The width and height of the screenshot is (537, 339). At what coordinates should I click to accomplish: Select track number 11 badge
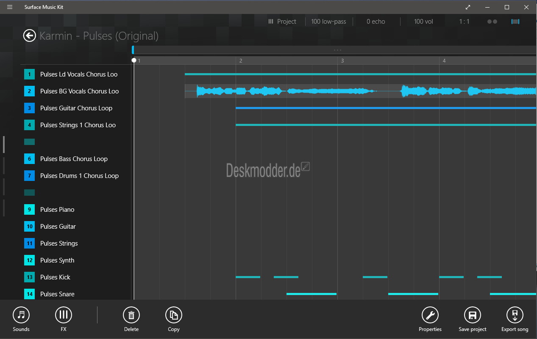pyautogui.click(x=30, y=243)
